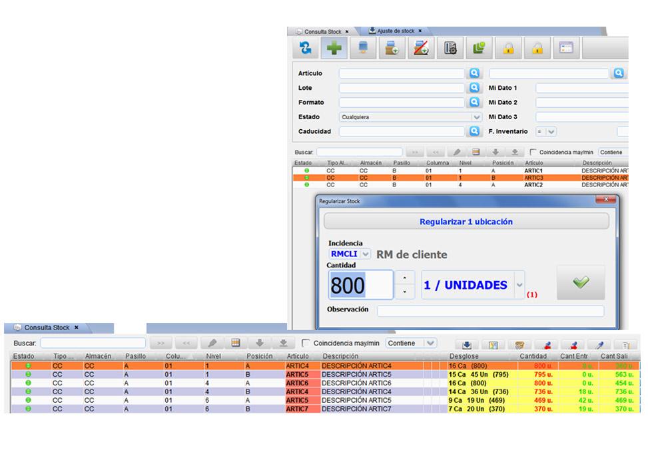
Task: Select the DESCRIPCIÓN ARTIC7 row in lower table
Action: point(325,409)
